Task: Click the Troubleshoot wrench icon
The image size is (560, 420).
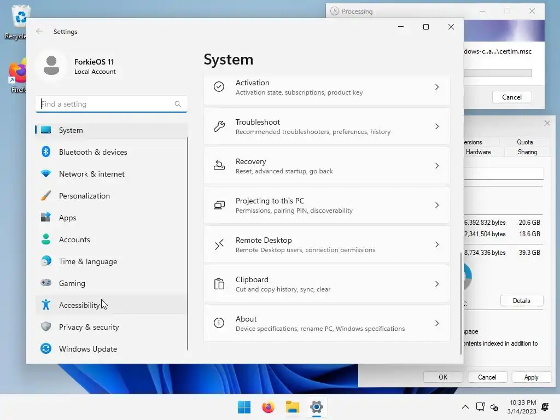Action: pos(219,126)
